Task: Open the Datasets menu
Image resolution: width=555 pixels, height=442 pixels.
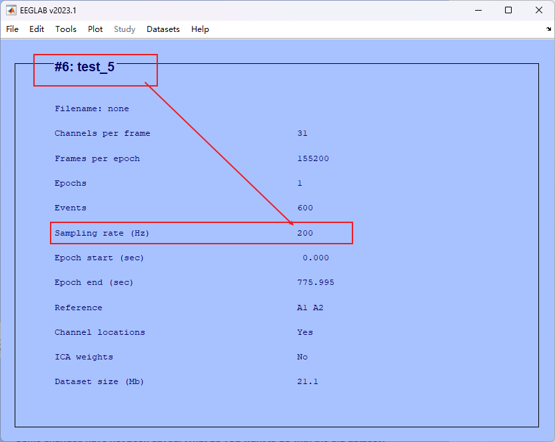Action: [163, 29]
